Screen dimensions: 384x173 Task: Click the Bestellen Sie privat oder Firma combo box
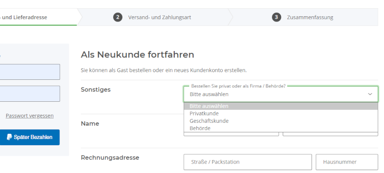click(281, 94)
